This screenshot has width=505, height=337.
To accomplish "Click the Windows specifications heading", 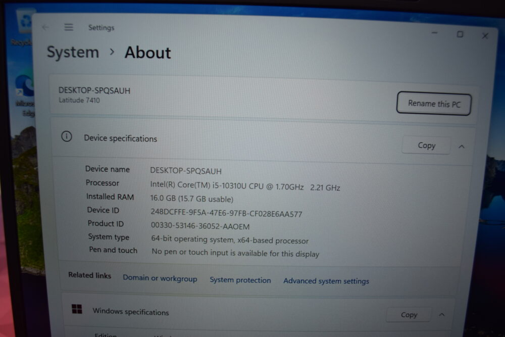I will (x=130, y=312).
